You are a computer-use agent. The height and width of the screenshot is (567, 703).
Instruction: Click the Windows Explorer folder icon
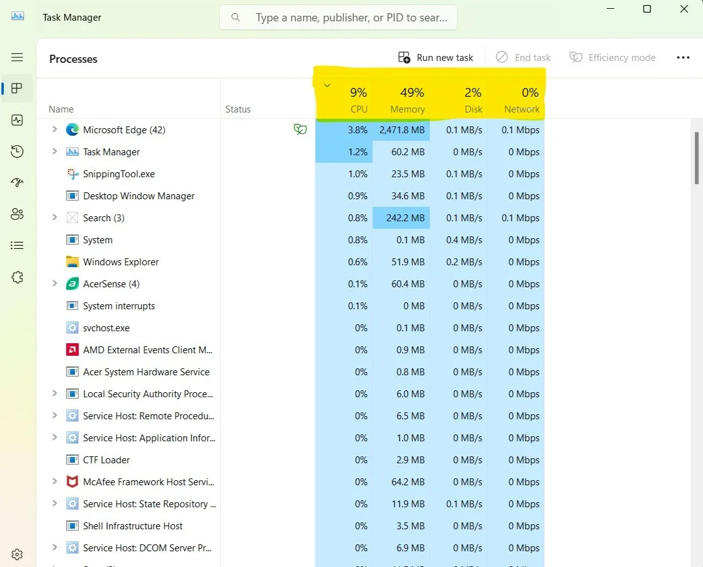coord(72,261)
